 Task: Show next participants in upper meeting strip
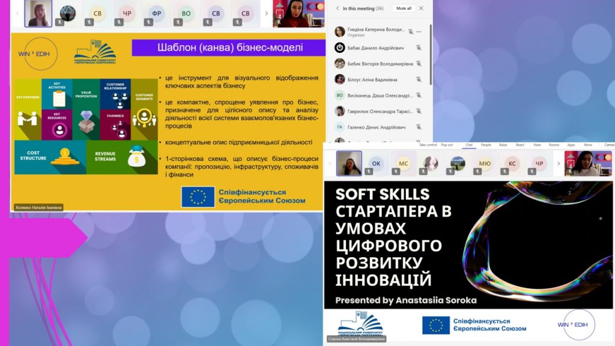click(266, 13)
